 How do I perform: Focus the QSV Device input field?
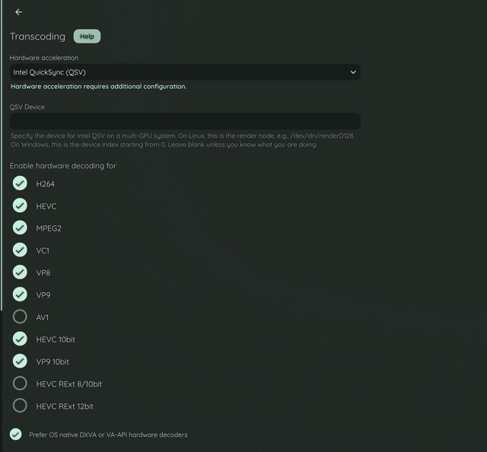click(184, 121)
